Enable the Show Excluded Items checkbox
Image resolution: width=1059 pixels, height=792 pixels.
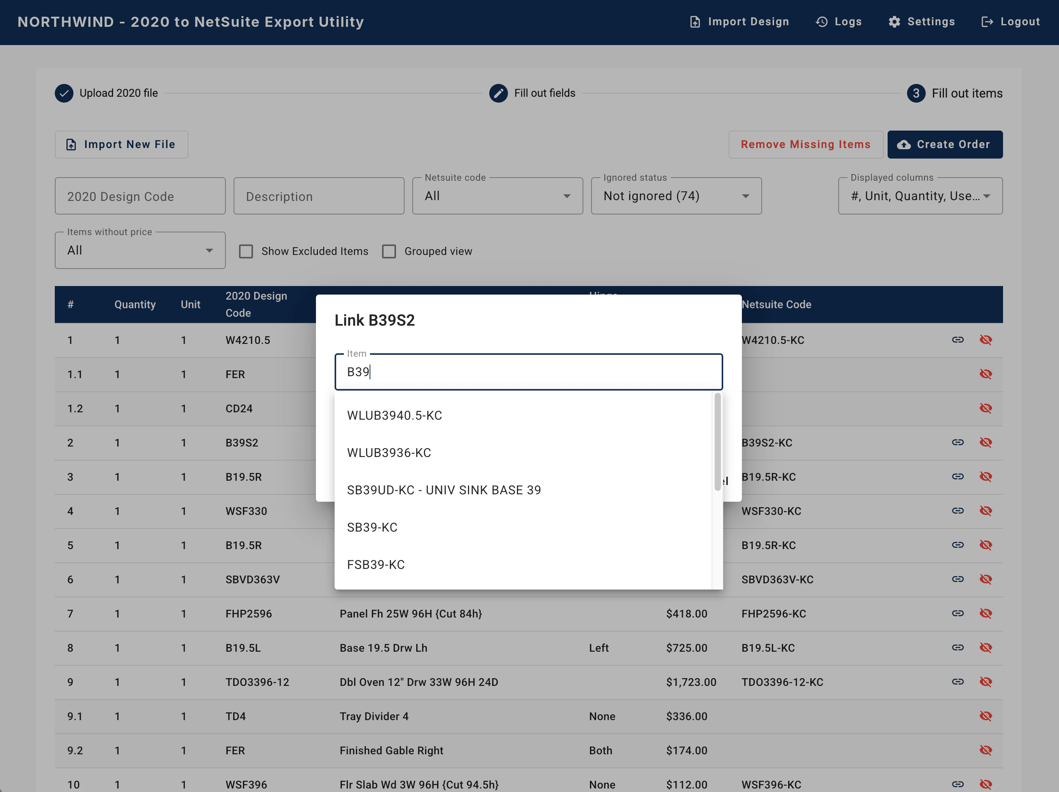246,251
